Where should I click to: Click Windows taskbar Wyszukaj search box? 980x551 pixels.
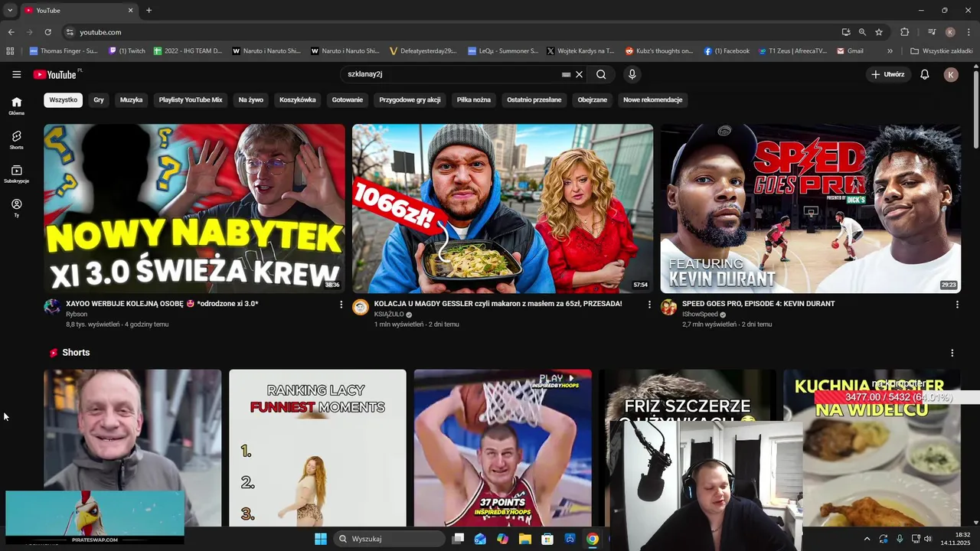pyautogui.click(x=389, y=539)
